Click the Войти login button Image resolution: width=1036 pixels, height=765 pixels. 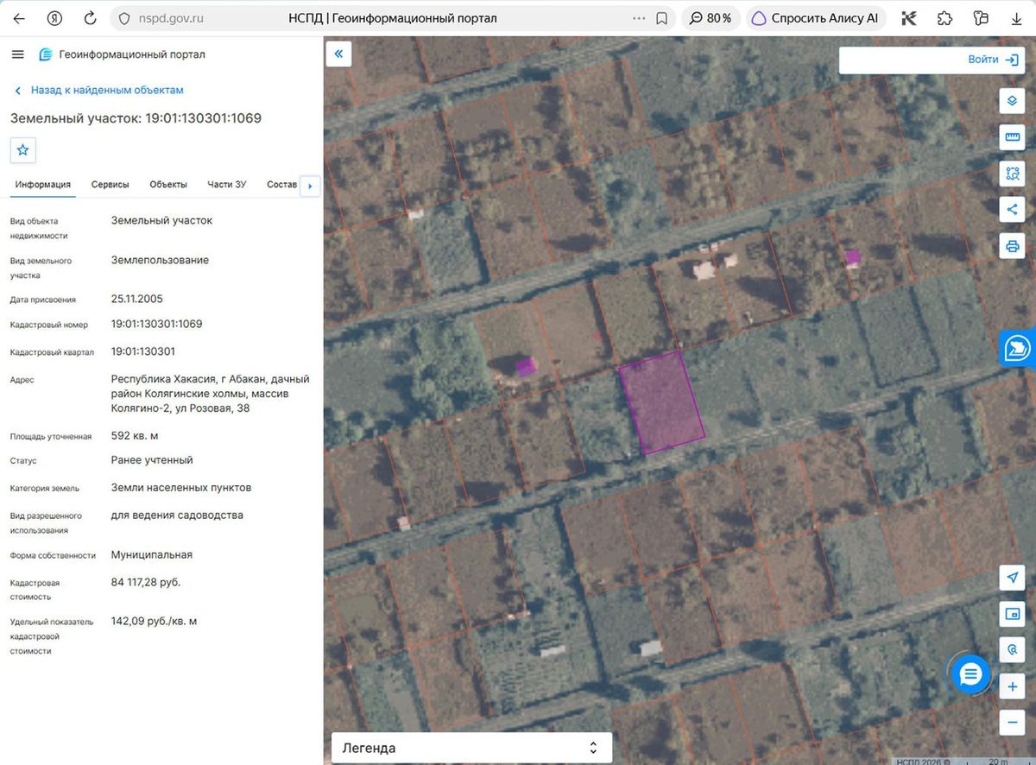[x=994, y=60]
